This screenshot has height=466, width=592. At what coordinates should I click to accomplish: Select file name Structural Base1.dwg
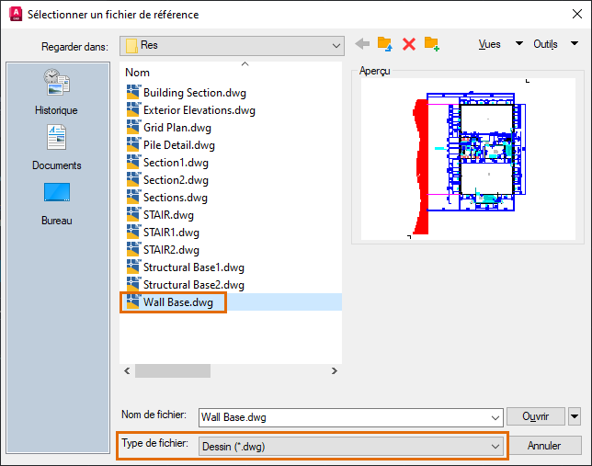(194, 267)
